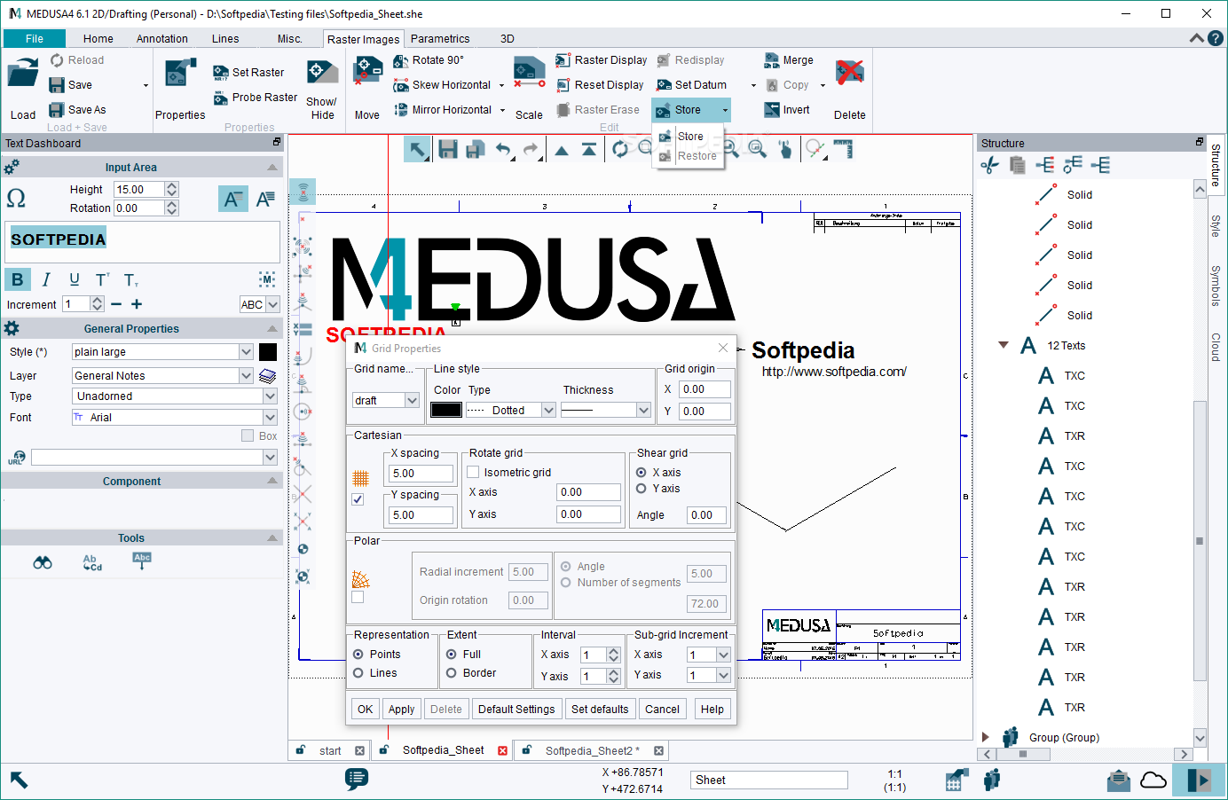Click the Merge raster tool
Viewport: 1228px width, 800px height.
tap(789, 60)
